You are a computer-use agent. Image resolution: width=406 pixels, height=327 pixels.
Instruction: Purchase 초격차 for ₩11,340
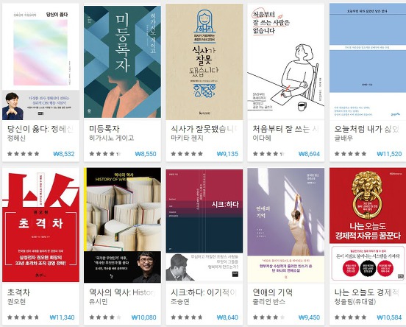point(62,317)
